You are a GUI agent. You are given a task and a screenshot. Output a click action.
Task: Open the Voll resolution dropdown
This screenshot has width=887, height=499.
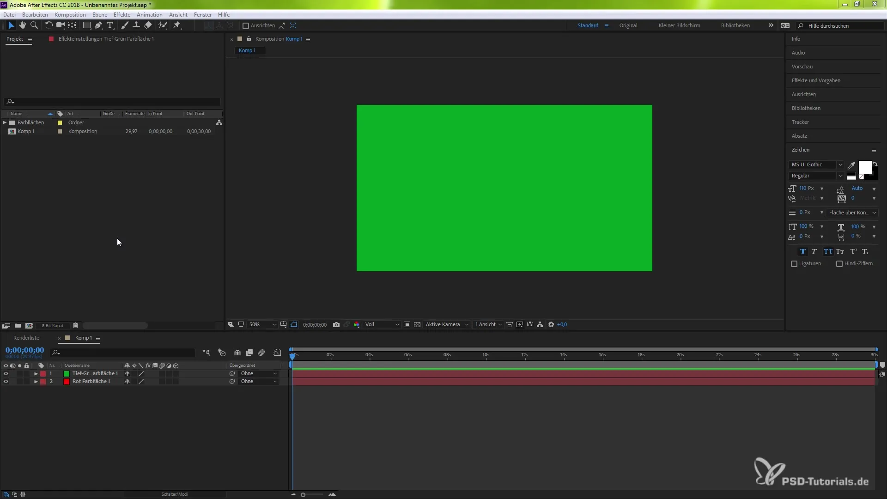tap(382, 325)
